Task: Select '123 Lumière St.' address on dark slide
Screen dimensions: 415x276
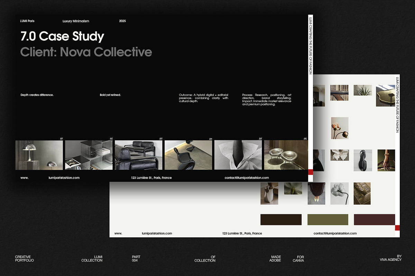Action: pyautogui.click(x=151, y=178)
